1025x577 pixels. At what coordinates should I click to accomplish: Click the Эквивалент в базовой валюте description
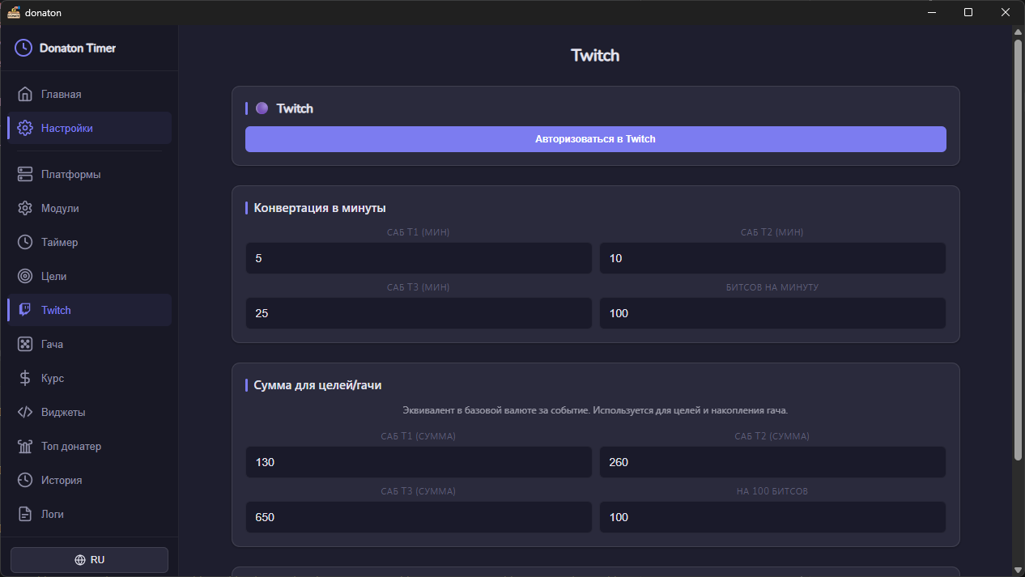[595, 410]
